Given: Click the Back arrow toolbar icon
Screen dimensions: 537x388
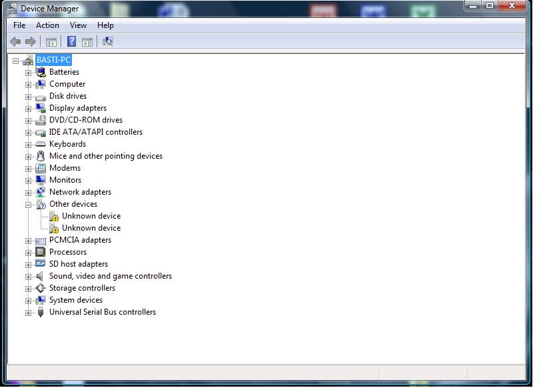Looking at the screenshot, I should [x=15, y=42].
